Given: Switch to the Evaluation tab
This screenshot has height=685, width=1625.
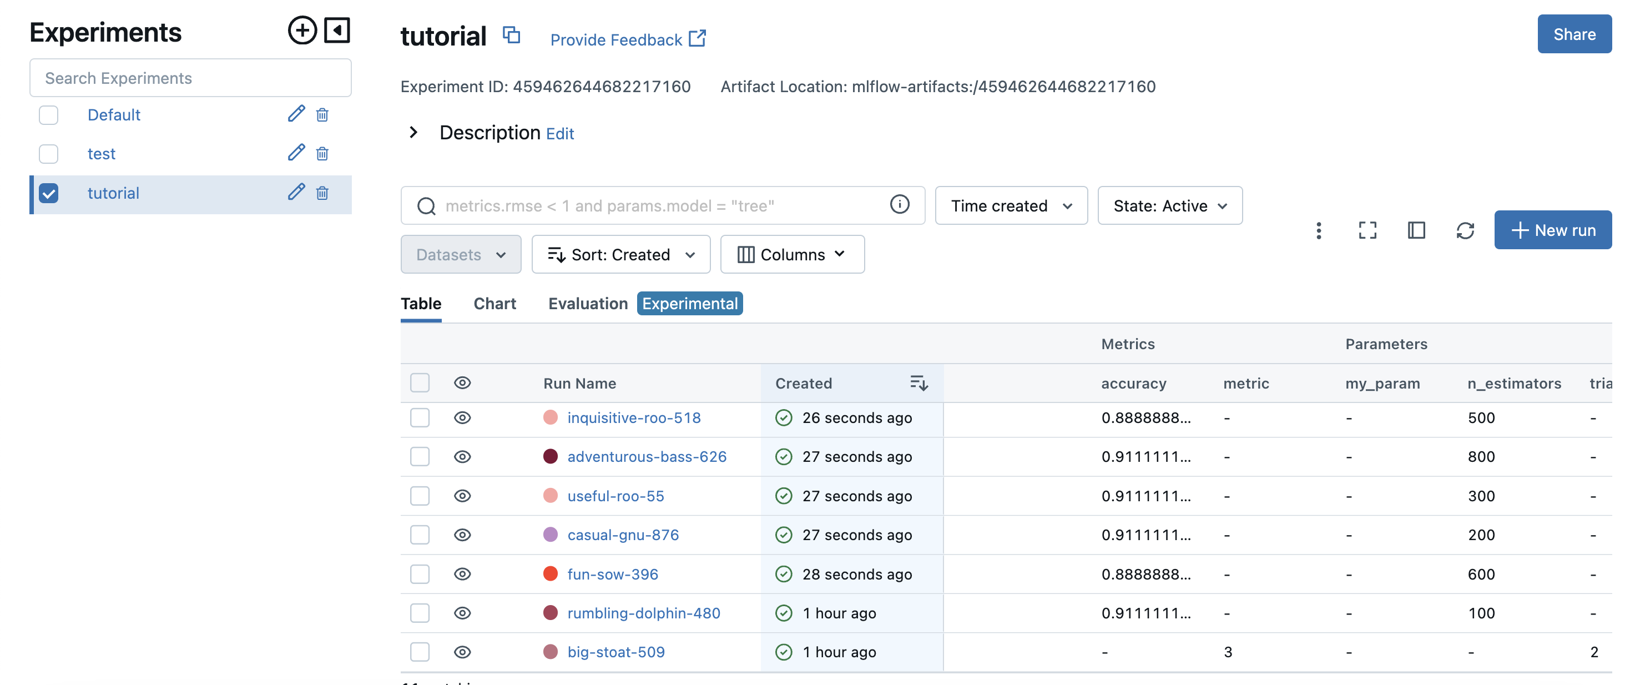Looking at the screenshot, I should (588, 304).
